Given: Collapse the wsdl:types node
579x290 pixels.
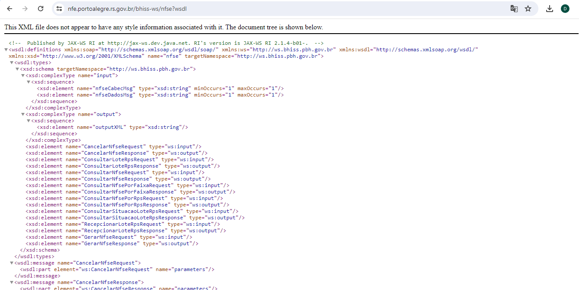Looking at the screenshot, I should [12, 62].
